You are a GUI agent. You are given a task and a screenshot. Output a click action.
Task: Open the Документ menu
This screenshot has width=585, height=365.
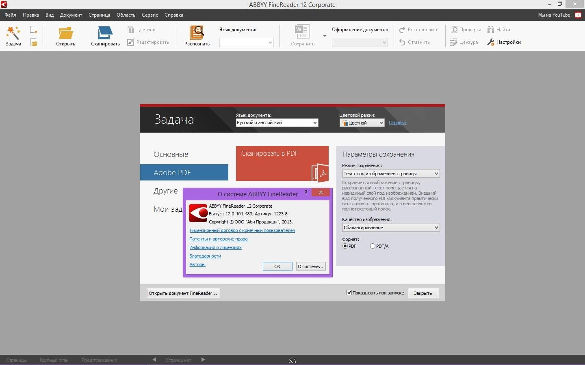[71, 15]
